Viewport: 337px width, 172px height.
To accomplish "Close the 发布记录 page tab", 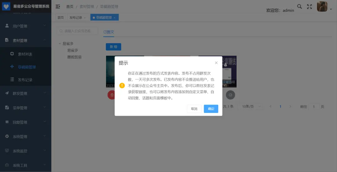I will pos(85,18).
